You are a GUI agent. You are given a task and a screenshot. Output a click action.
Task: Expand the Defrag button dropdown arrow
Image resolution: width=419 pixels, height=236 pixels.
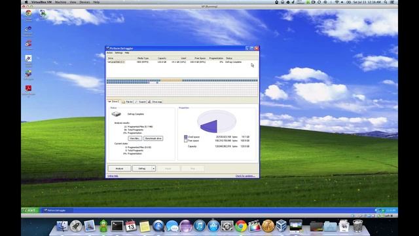coord(154,168)
